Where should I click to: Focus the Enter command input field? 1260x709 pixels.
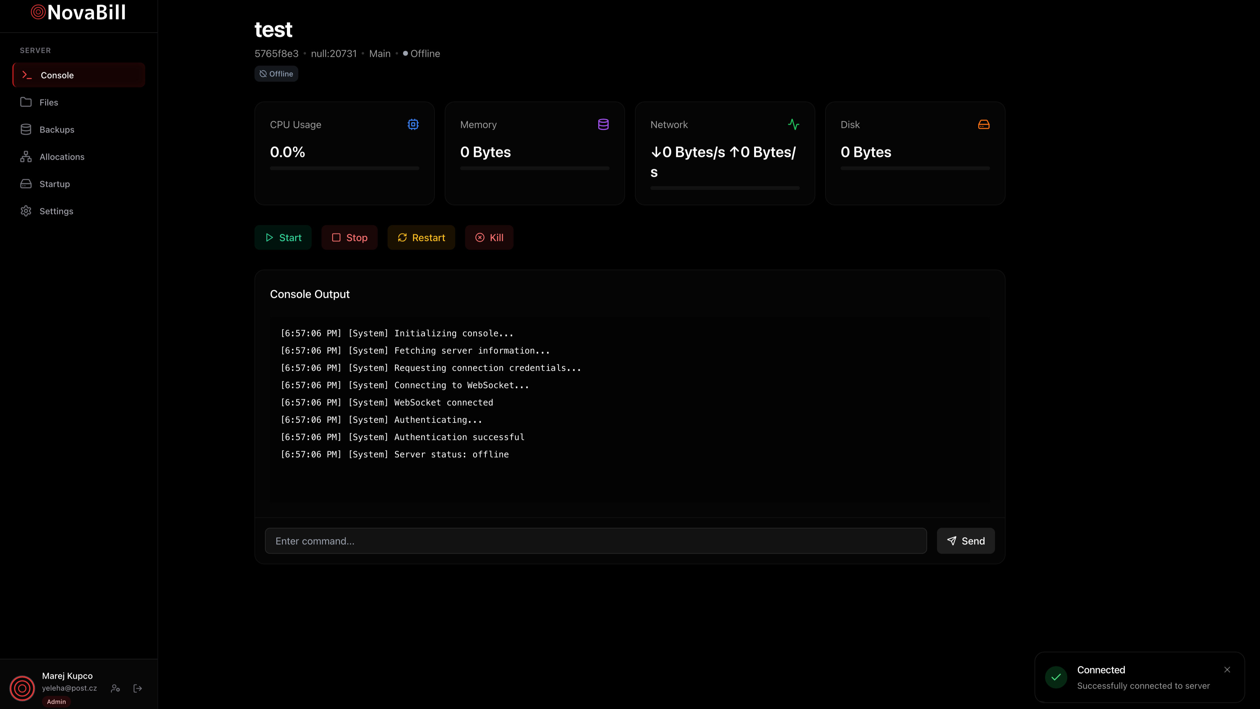click(595, 541)
